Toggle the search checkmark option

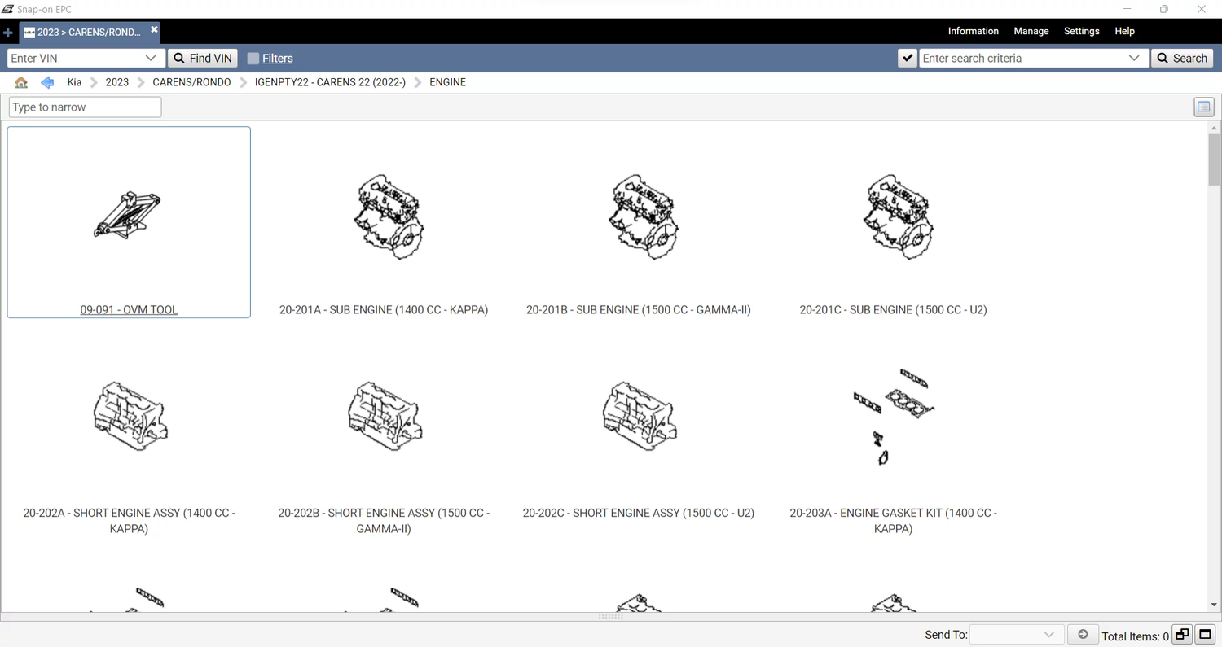907,59
